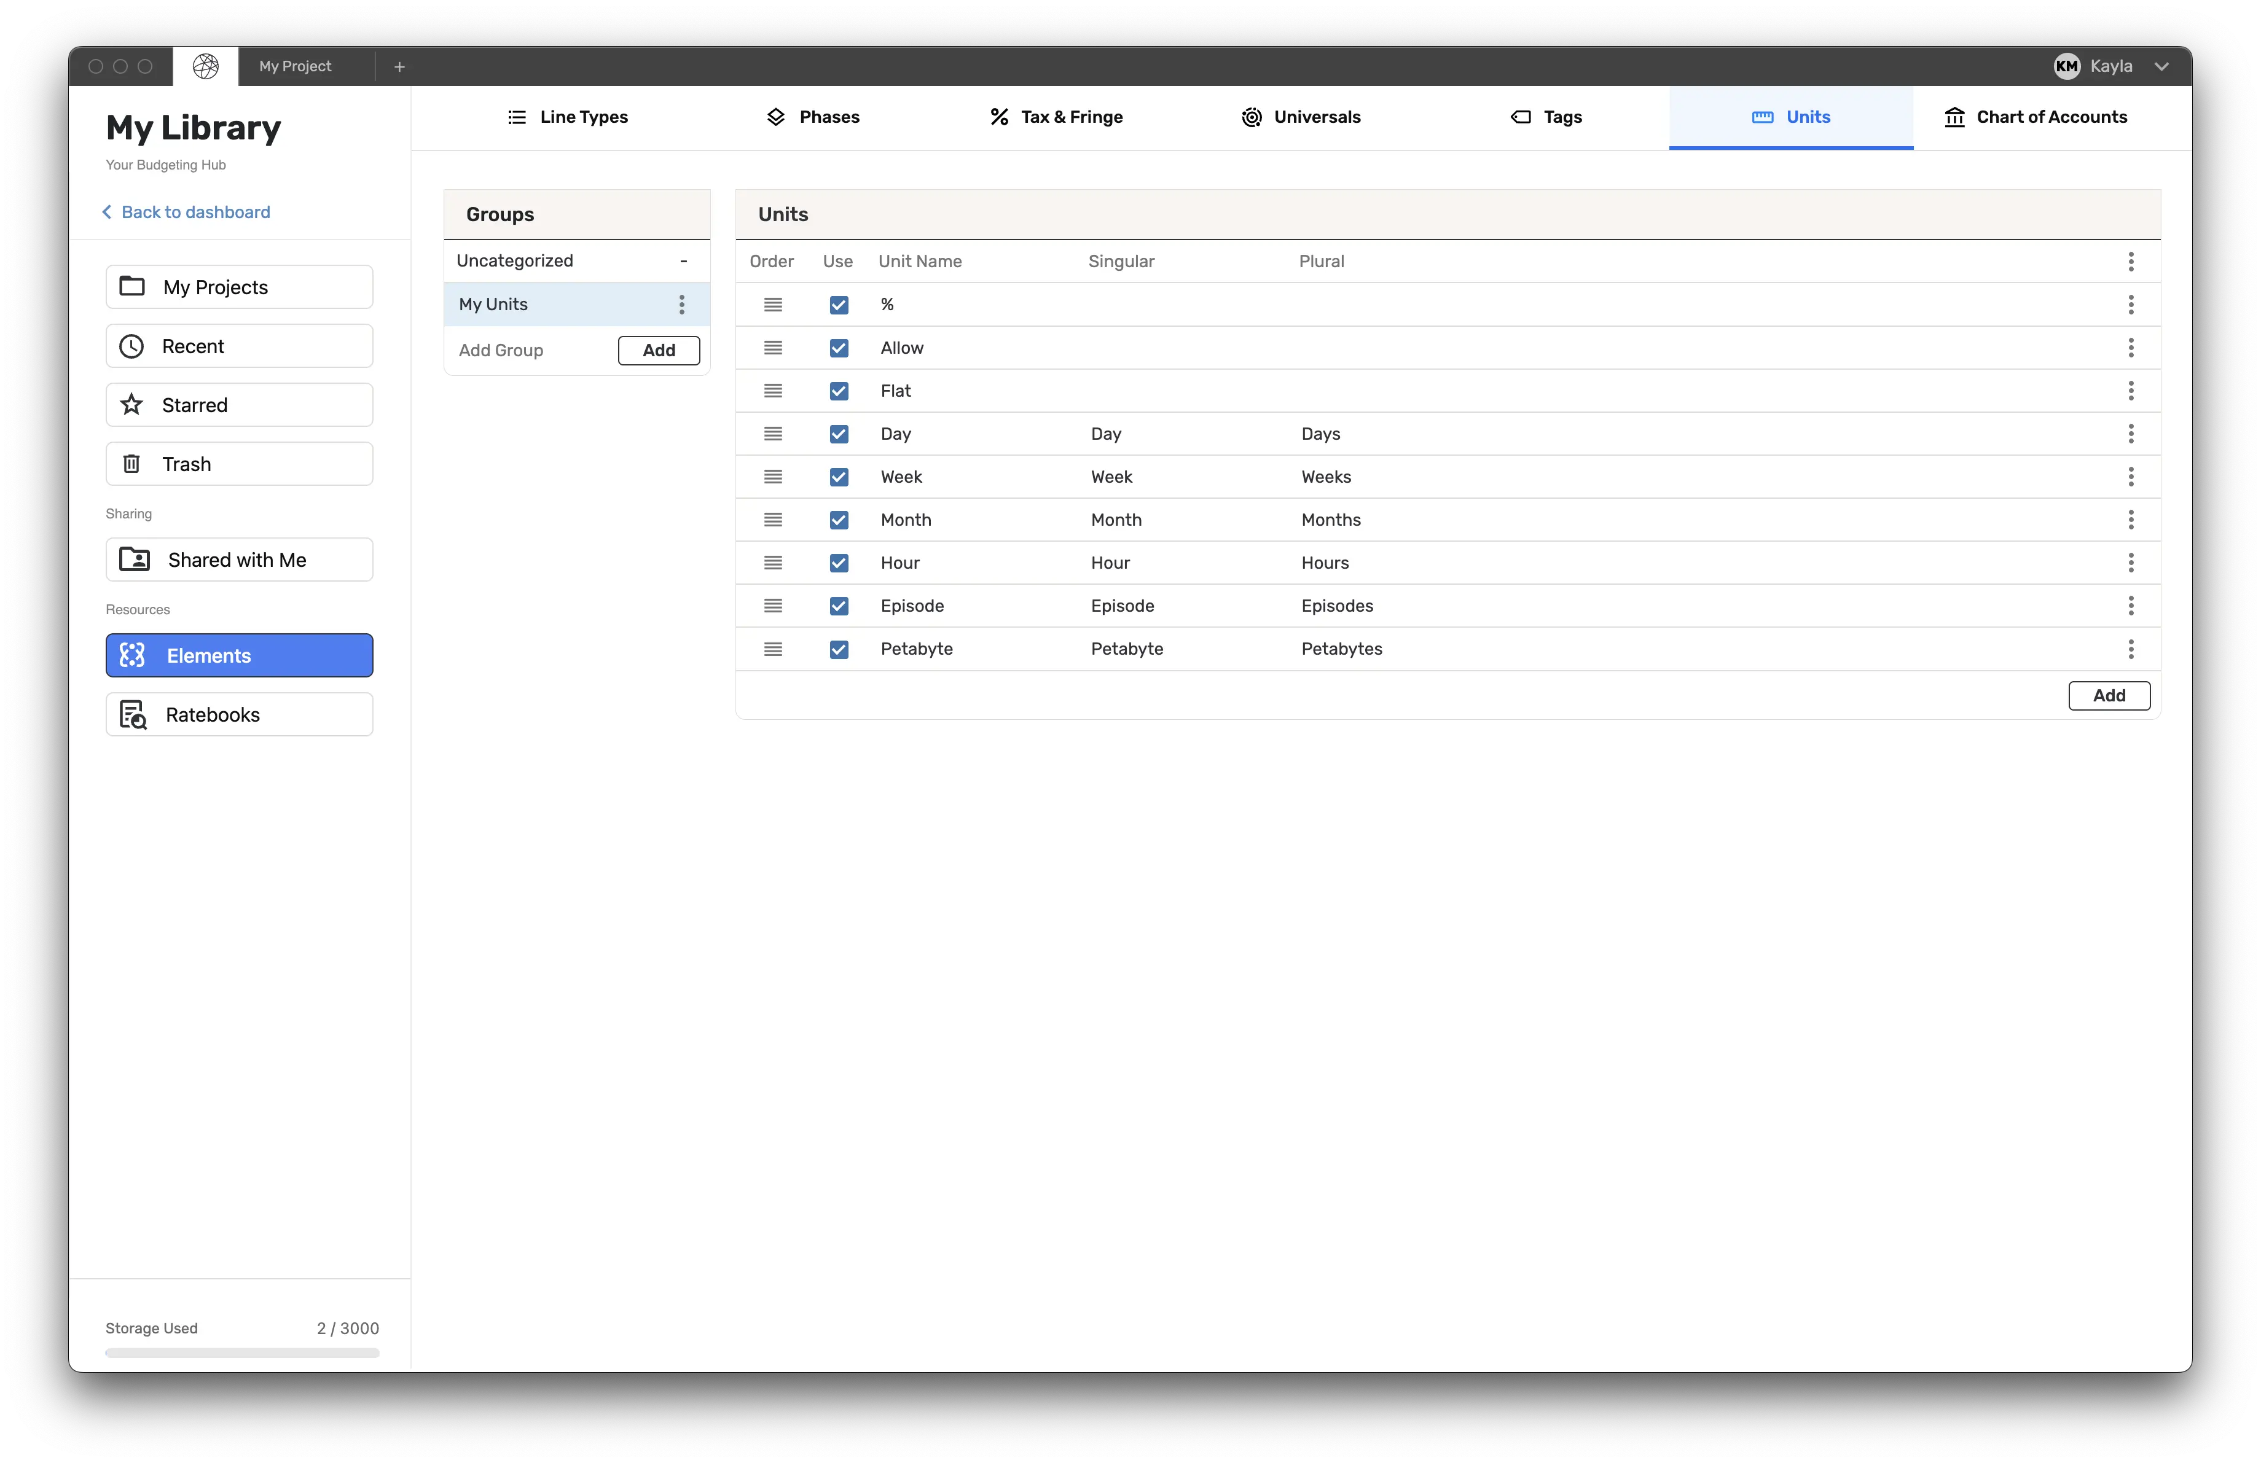Click the plus icon to add a new tab
This screenshot has width=2261, height=1463.
coord(400,66)
